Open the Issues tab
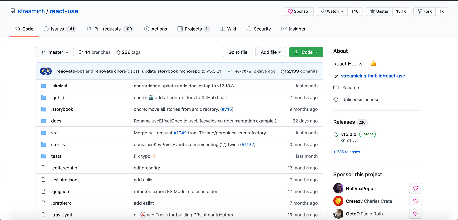 [60, 29]
